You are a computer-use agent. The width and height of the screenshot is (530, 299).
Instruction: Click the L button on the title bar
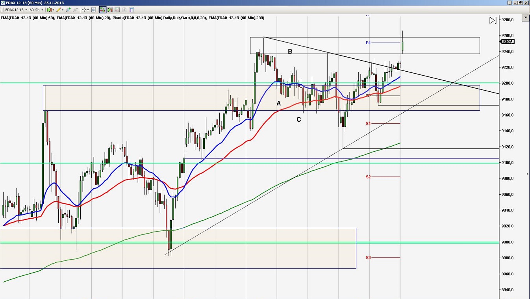pos(510,2)
